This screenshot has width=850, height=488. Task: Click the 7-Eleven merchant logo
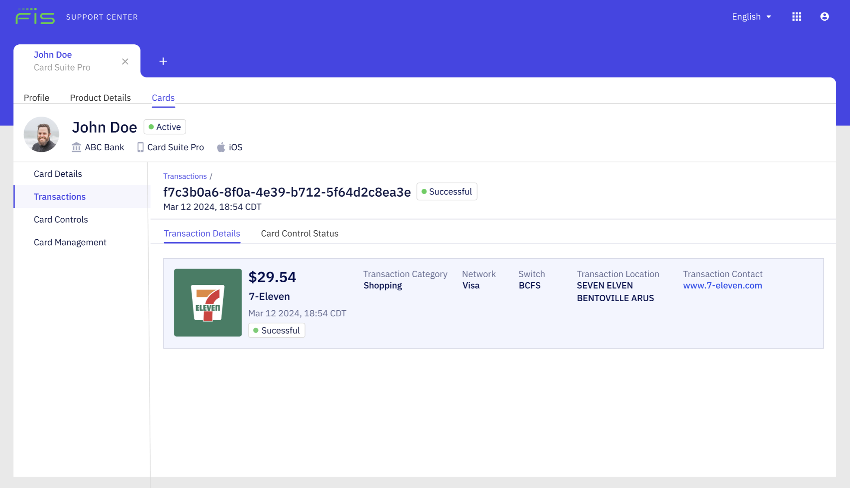(208, 302)
